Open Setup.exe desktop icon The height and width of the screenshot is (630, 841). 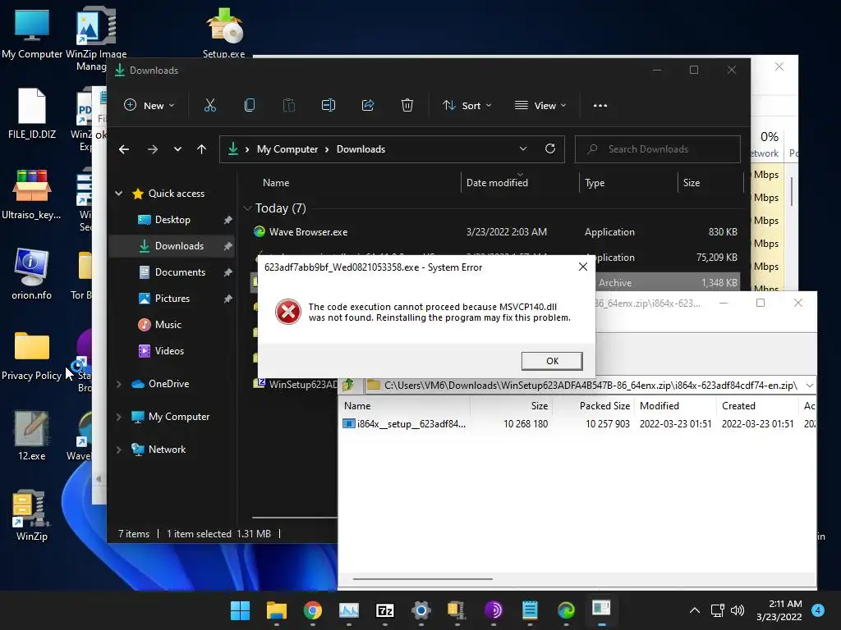[223, 33]
